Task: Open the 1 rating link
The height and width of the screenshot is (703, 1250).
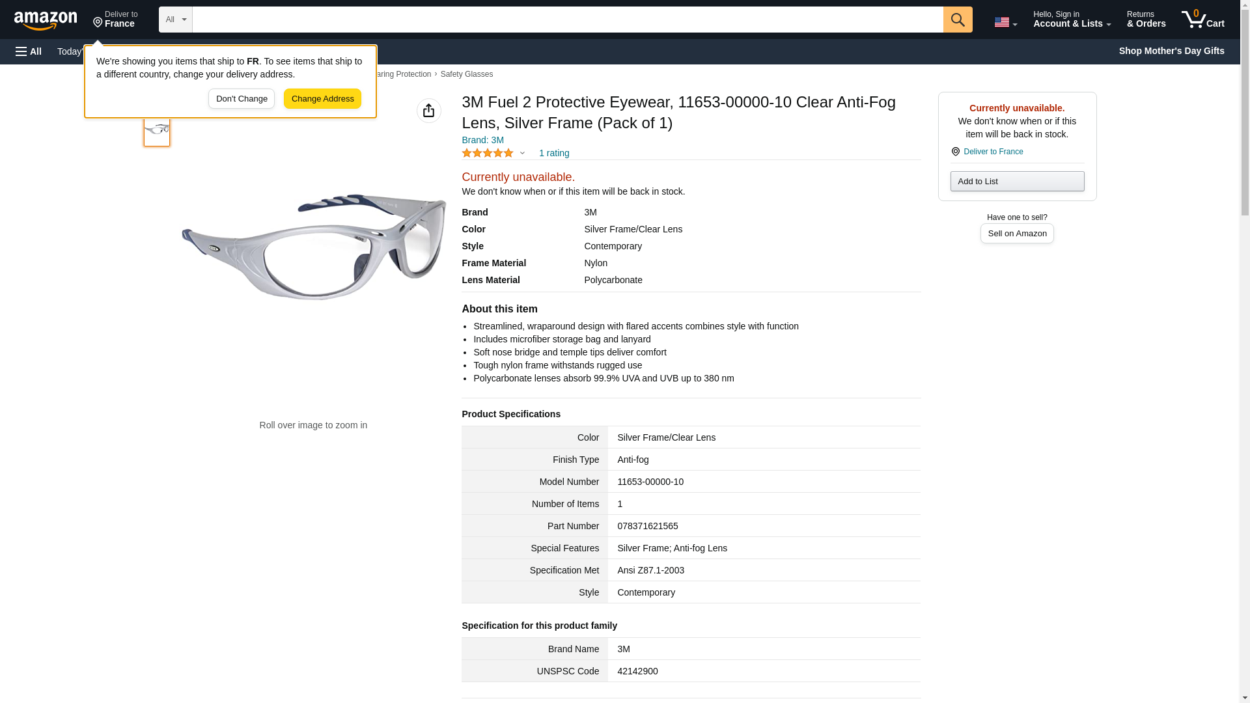Action: 554,153
